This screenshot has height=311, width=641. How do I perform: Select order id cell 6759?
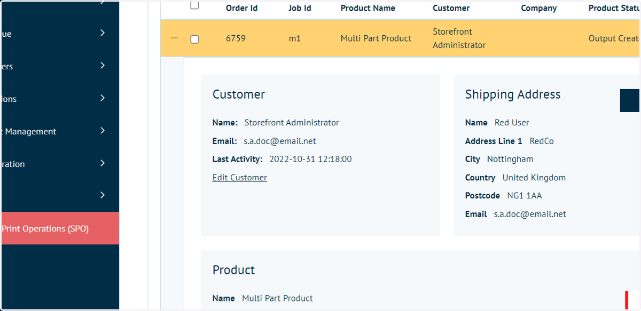point(236,38)
